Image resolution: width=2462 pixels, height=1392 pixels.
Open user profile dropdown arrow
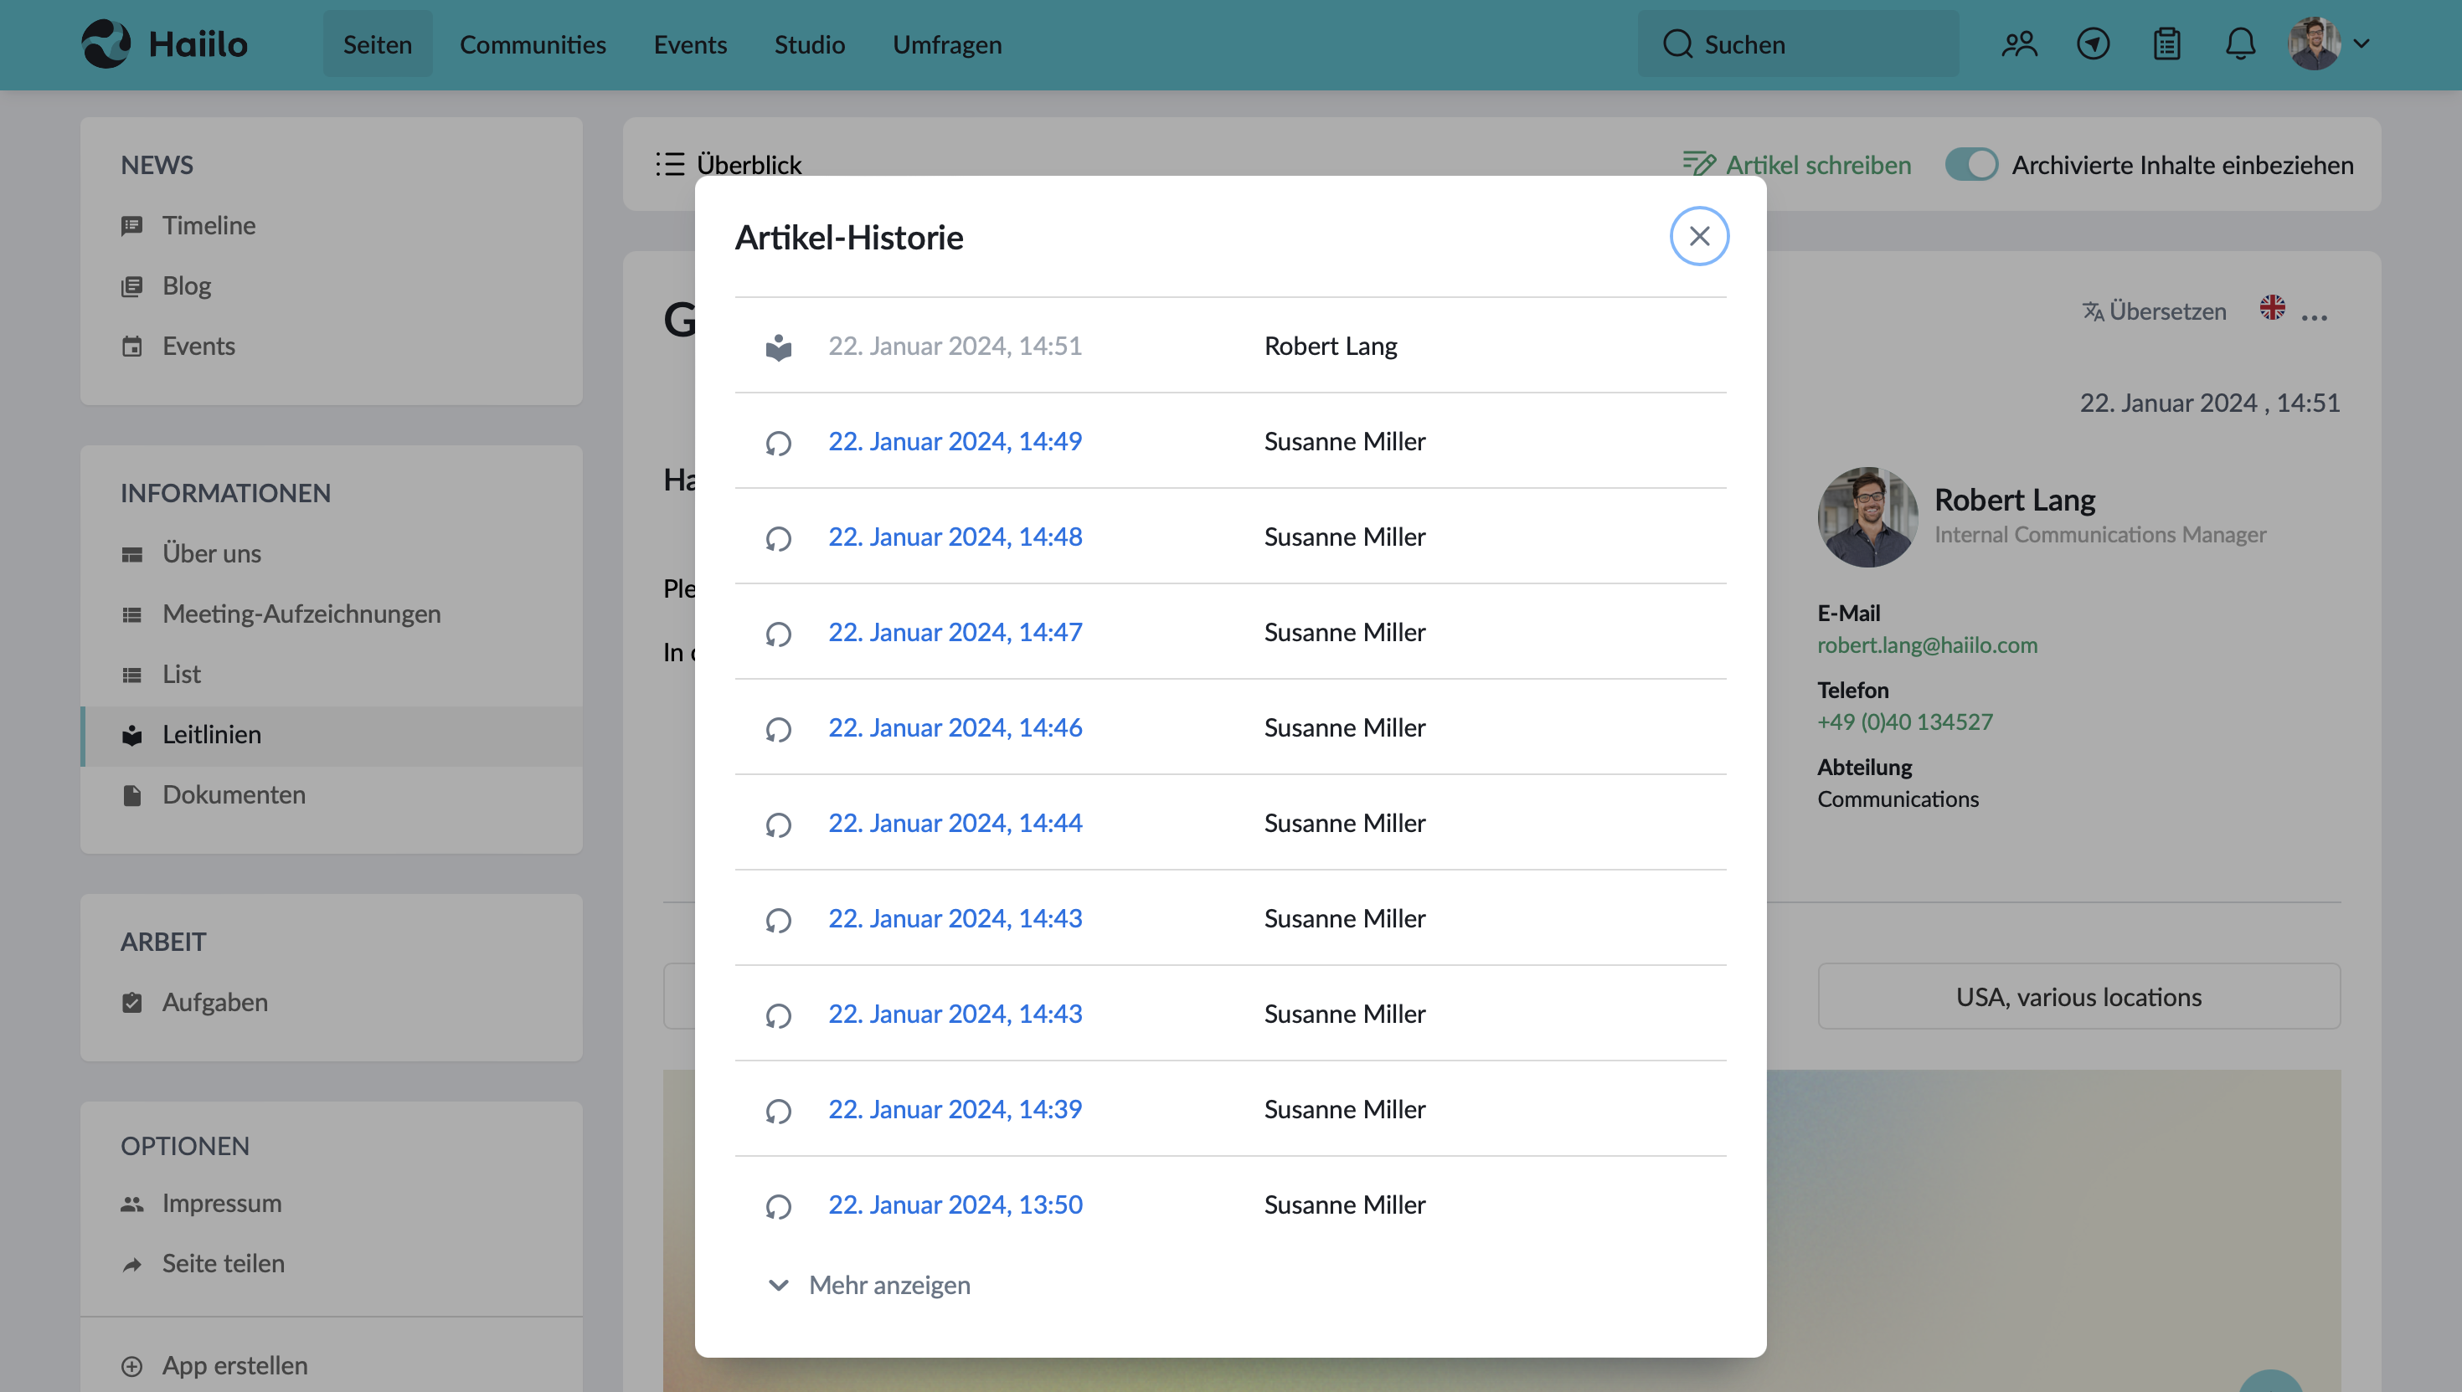[x=2362, y=44]
